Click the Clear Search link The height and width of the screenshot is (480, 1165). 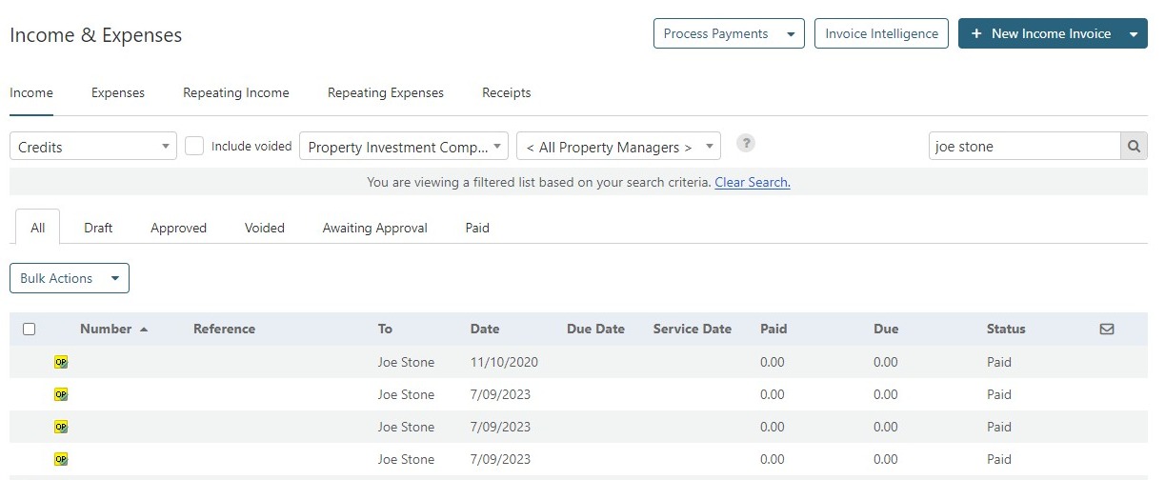pos(753,182)
